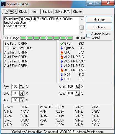Open the Configure dialog
The width and height of the screenshot is (115, 134).
coord(99,27)
